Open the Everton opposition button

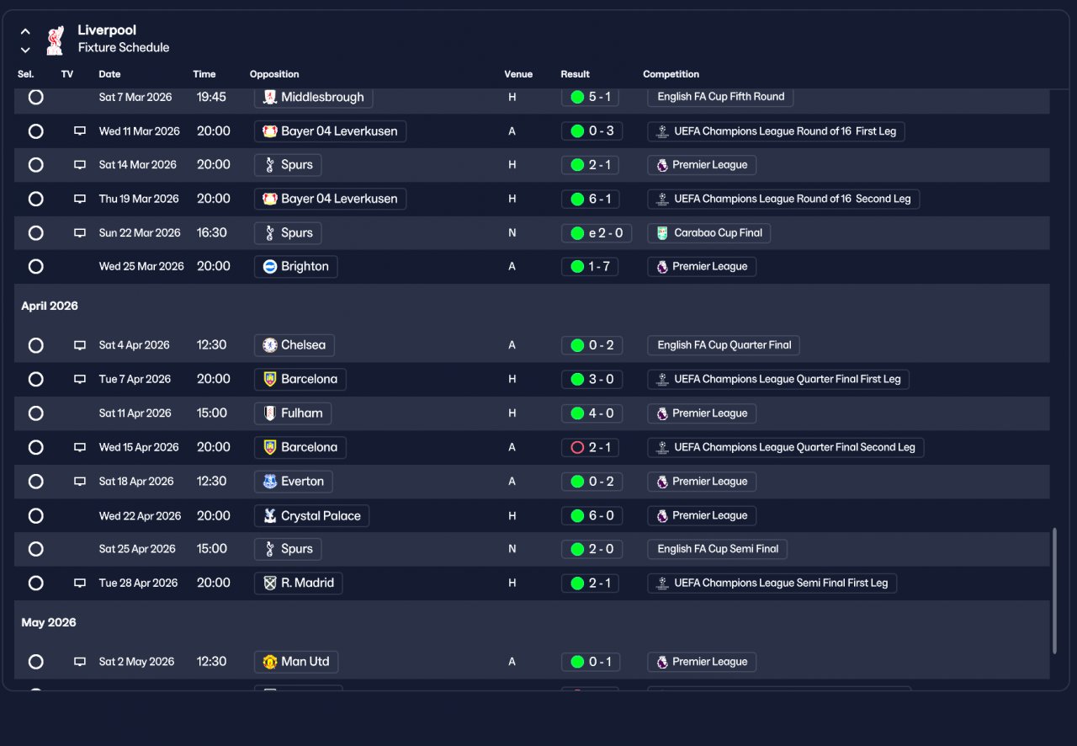294,482
